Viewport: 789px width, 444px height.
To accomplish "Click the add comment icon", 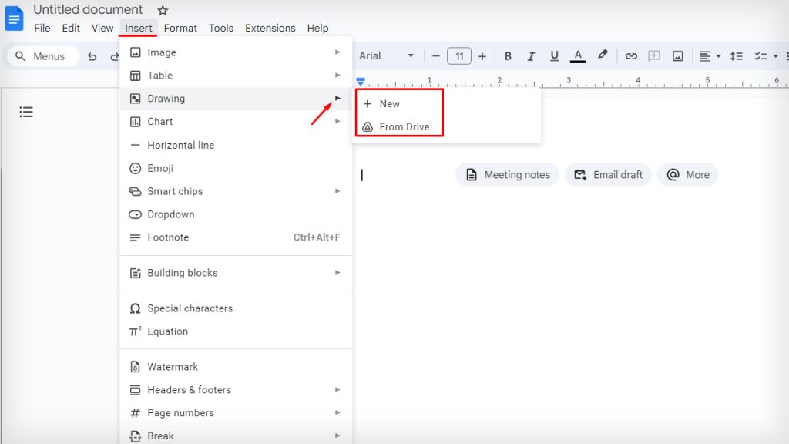I will click(x=654, y=55).
